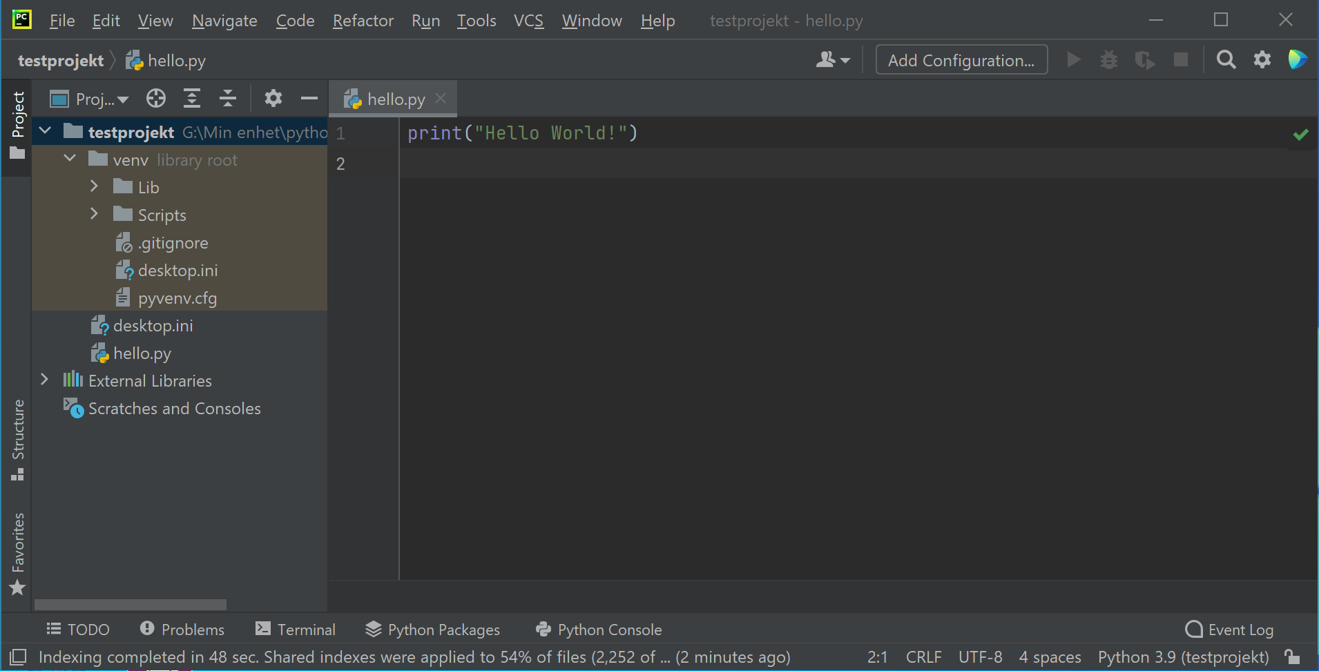Screen dimensions: 1319x671
Task: Click the Expand All icon in Project panel
Action: coord(192,99)
